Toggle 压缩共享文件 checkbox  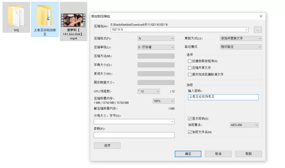click(190, 68)
